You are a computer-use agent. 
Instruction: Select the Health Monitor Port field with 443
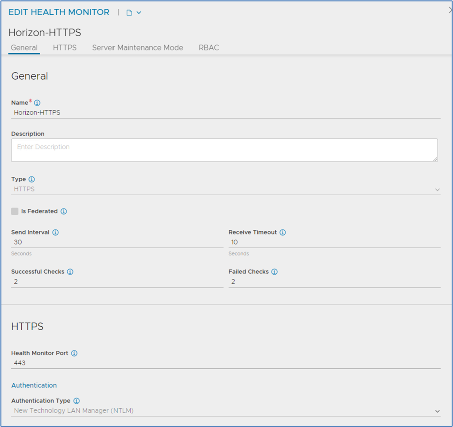pos(225,363)
